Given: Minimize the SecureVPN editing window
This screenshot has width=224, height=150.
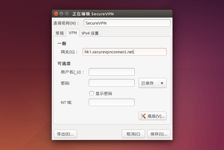Looking at the screenshot, I should [x=62, y=14].
